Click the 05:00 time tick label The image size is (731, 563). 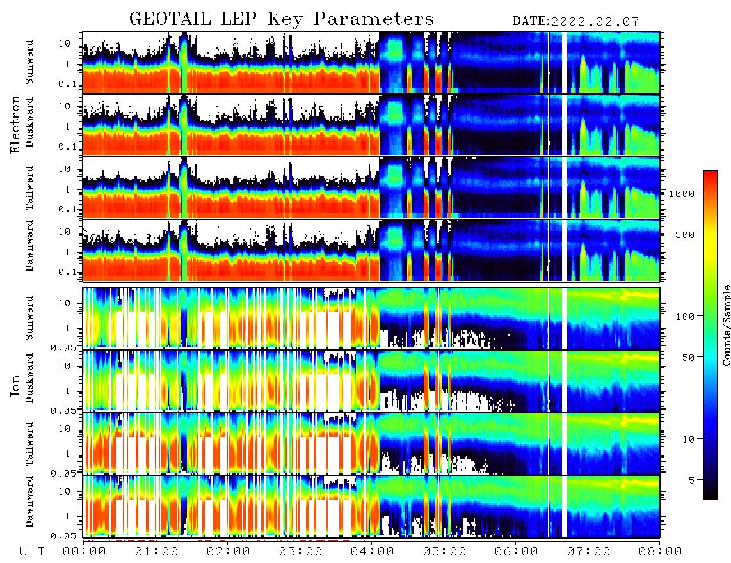445,552
